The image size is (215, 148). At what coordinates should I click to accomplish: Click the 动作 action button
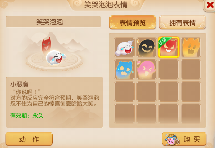coord(29,139)
